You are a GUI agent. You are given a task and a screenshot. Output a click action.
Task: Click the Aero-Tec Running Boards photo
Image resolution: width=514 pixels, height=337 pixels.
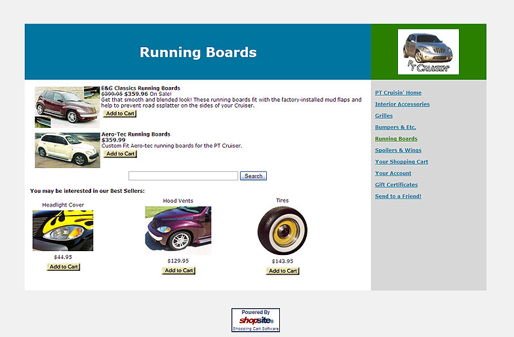[68, 150]
